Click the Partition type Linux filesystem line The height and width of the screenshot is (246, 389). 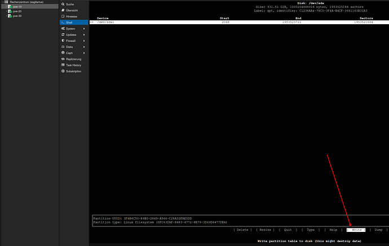(x=160, y=222)
